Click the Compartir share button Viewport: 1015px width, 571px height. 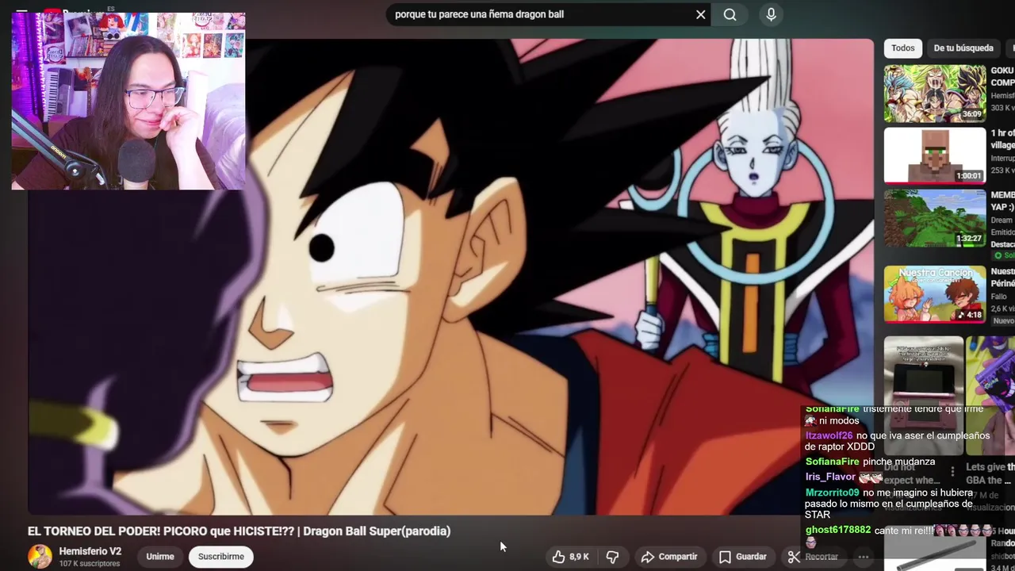pos(668,557)
